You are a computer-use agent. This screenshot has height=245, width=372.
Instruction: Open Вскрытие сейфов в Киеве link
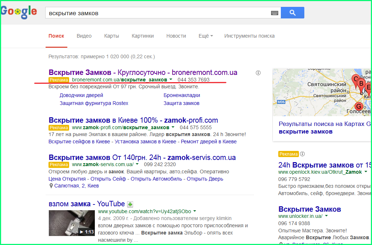(79, 141)
